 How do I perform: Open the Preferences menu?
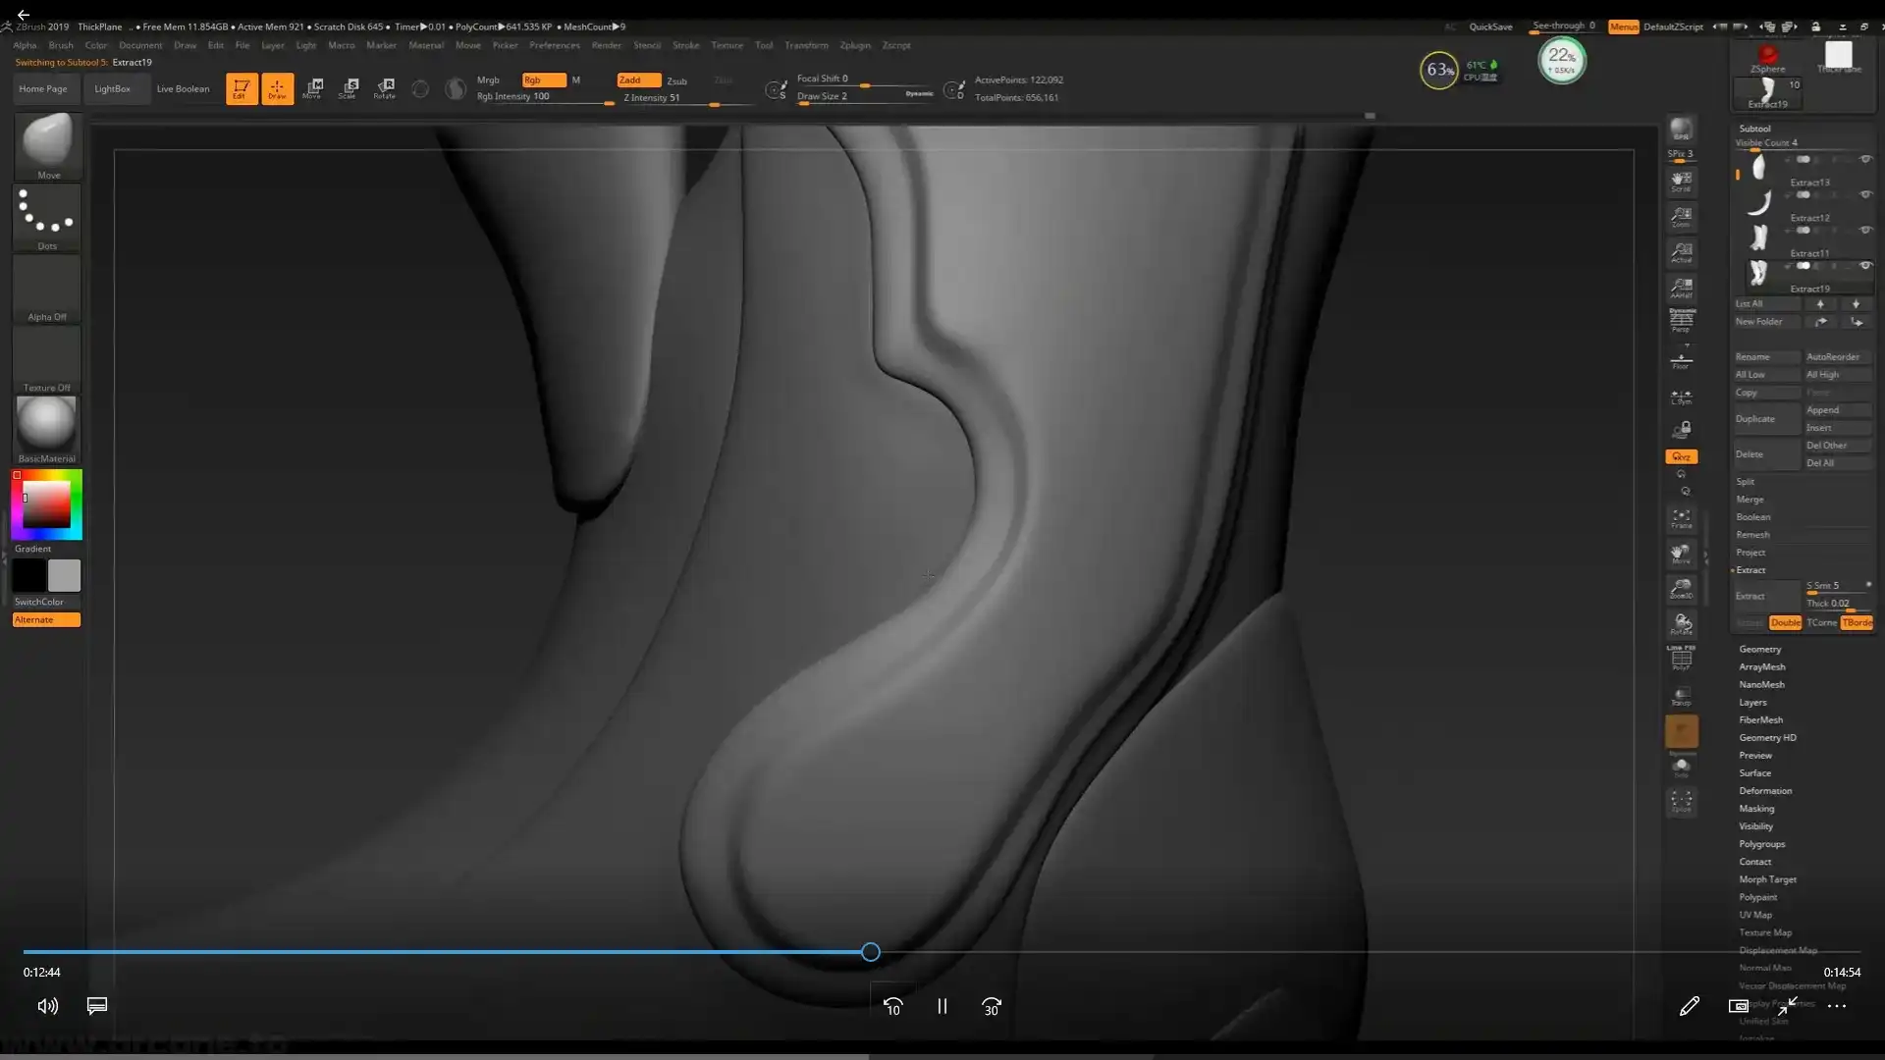click(x=554, y=45)
